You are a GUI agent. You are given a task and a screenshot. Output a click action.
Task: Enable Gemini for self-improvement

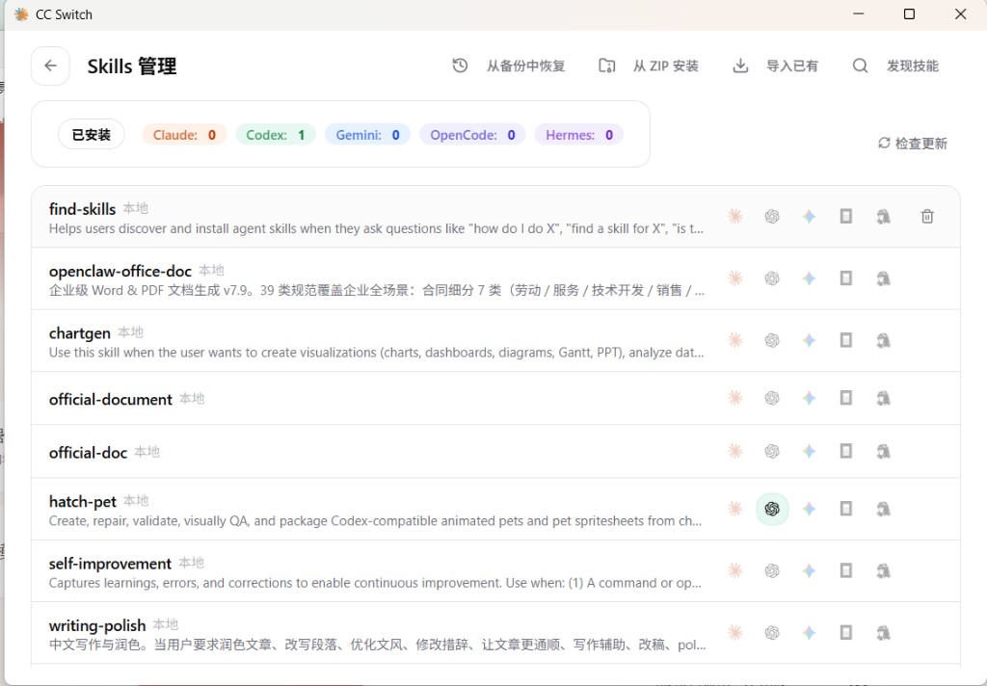click(810, 570)
